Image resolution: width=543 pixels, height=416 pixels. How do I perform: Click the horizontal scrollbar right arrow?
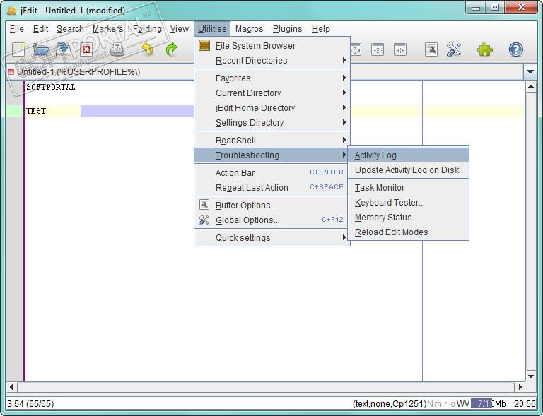click(x=520, y=387)
